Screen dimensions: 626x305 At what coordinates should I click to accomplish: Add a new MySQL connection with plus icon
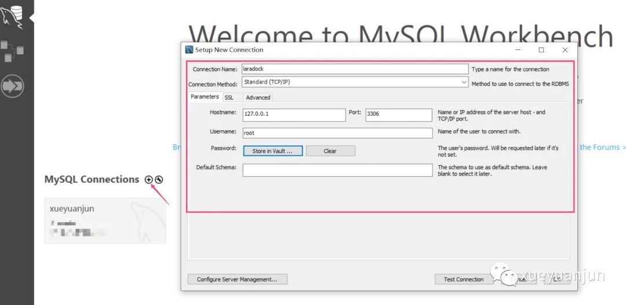pyautogui.click(x=148, y=180)
